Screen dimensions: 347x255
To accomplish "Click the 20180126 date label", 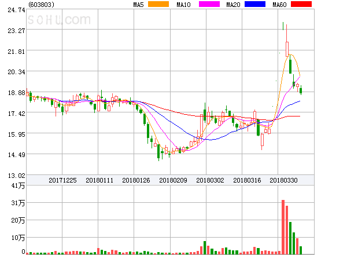I will coord(136,180).
